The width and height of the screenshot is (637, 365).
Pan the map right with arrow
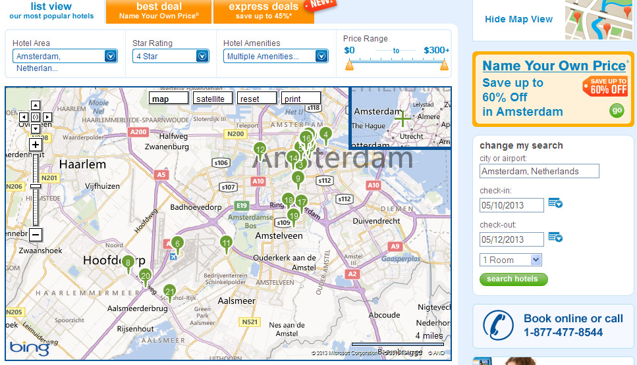[47, 117]
